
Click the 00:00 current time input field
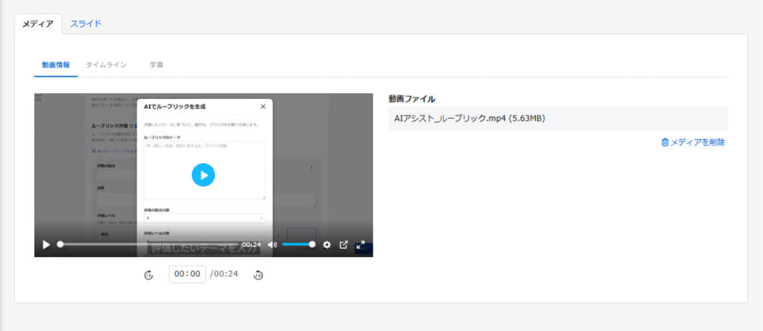pyautogui.click(x=187, y=274)
